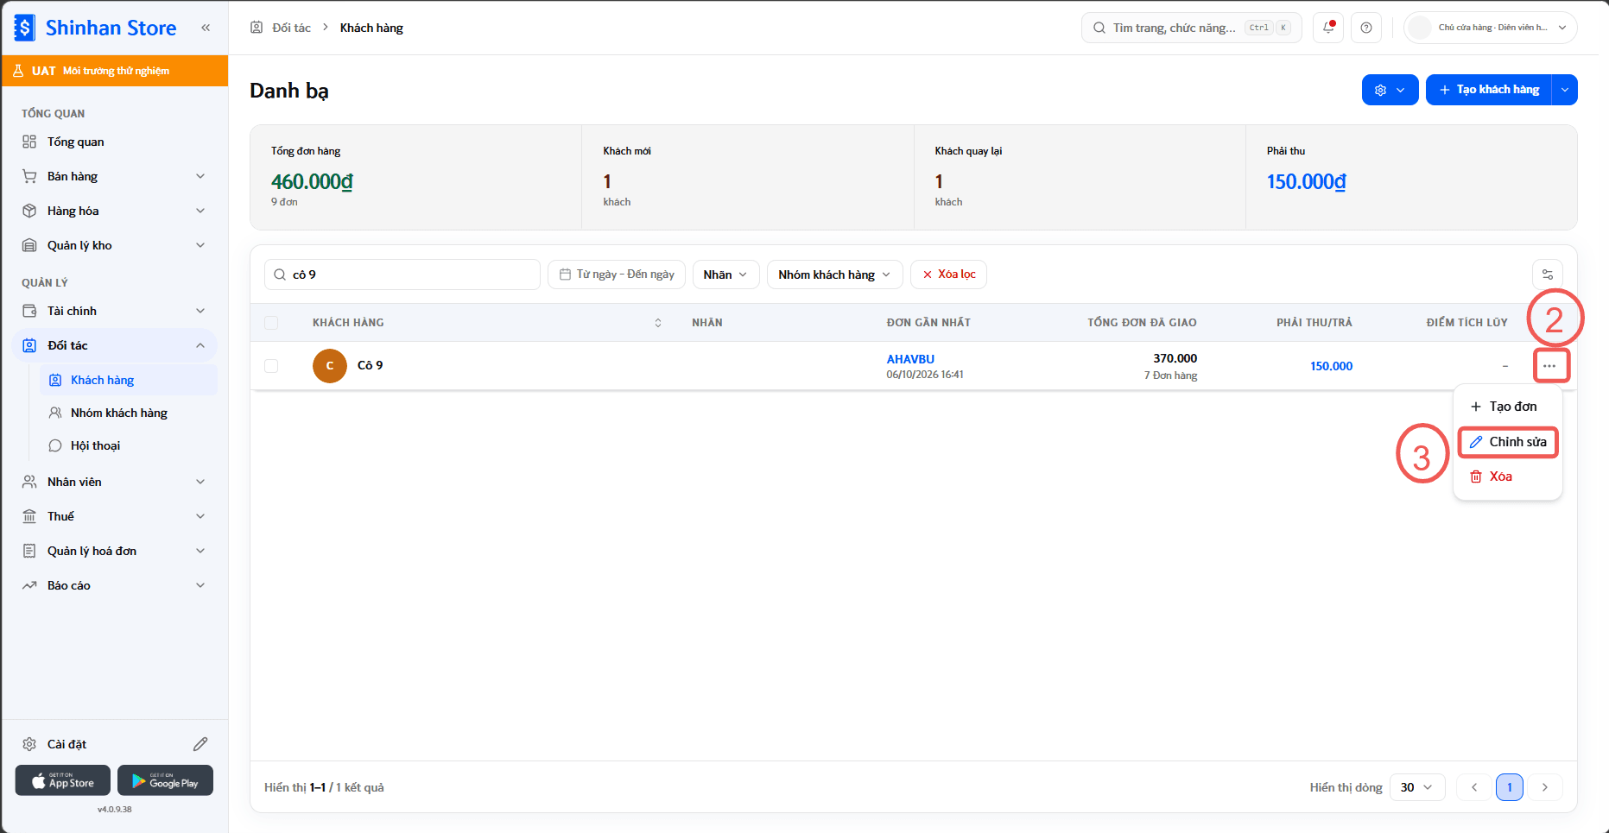Open the help question-mark icon
Image resolution: width=1609 pixels, height=833 pixels.
click(1366, 28)
